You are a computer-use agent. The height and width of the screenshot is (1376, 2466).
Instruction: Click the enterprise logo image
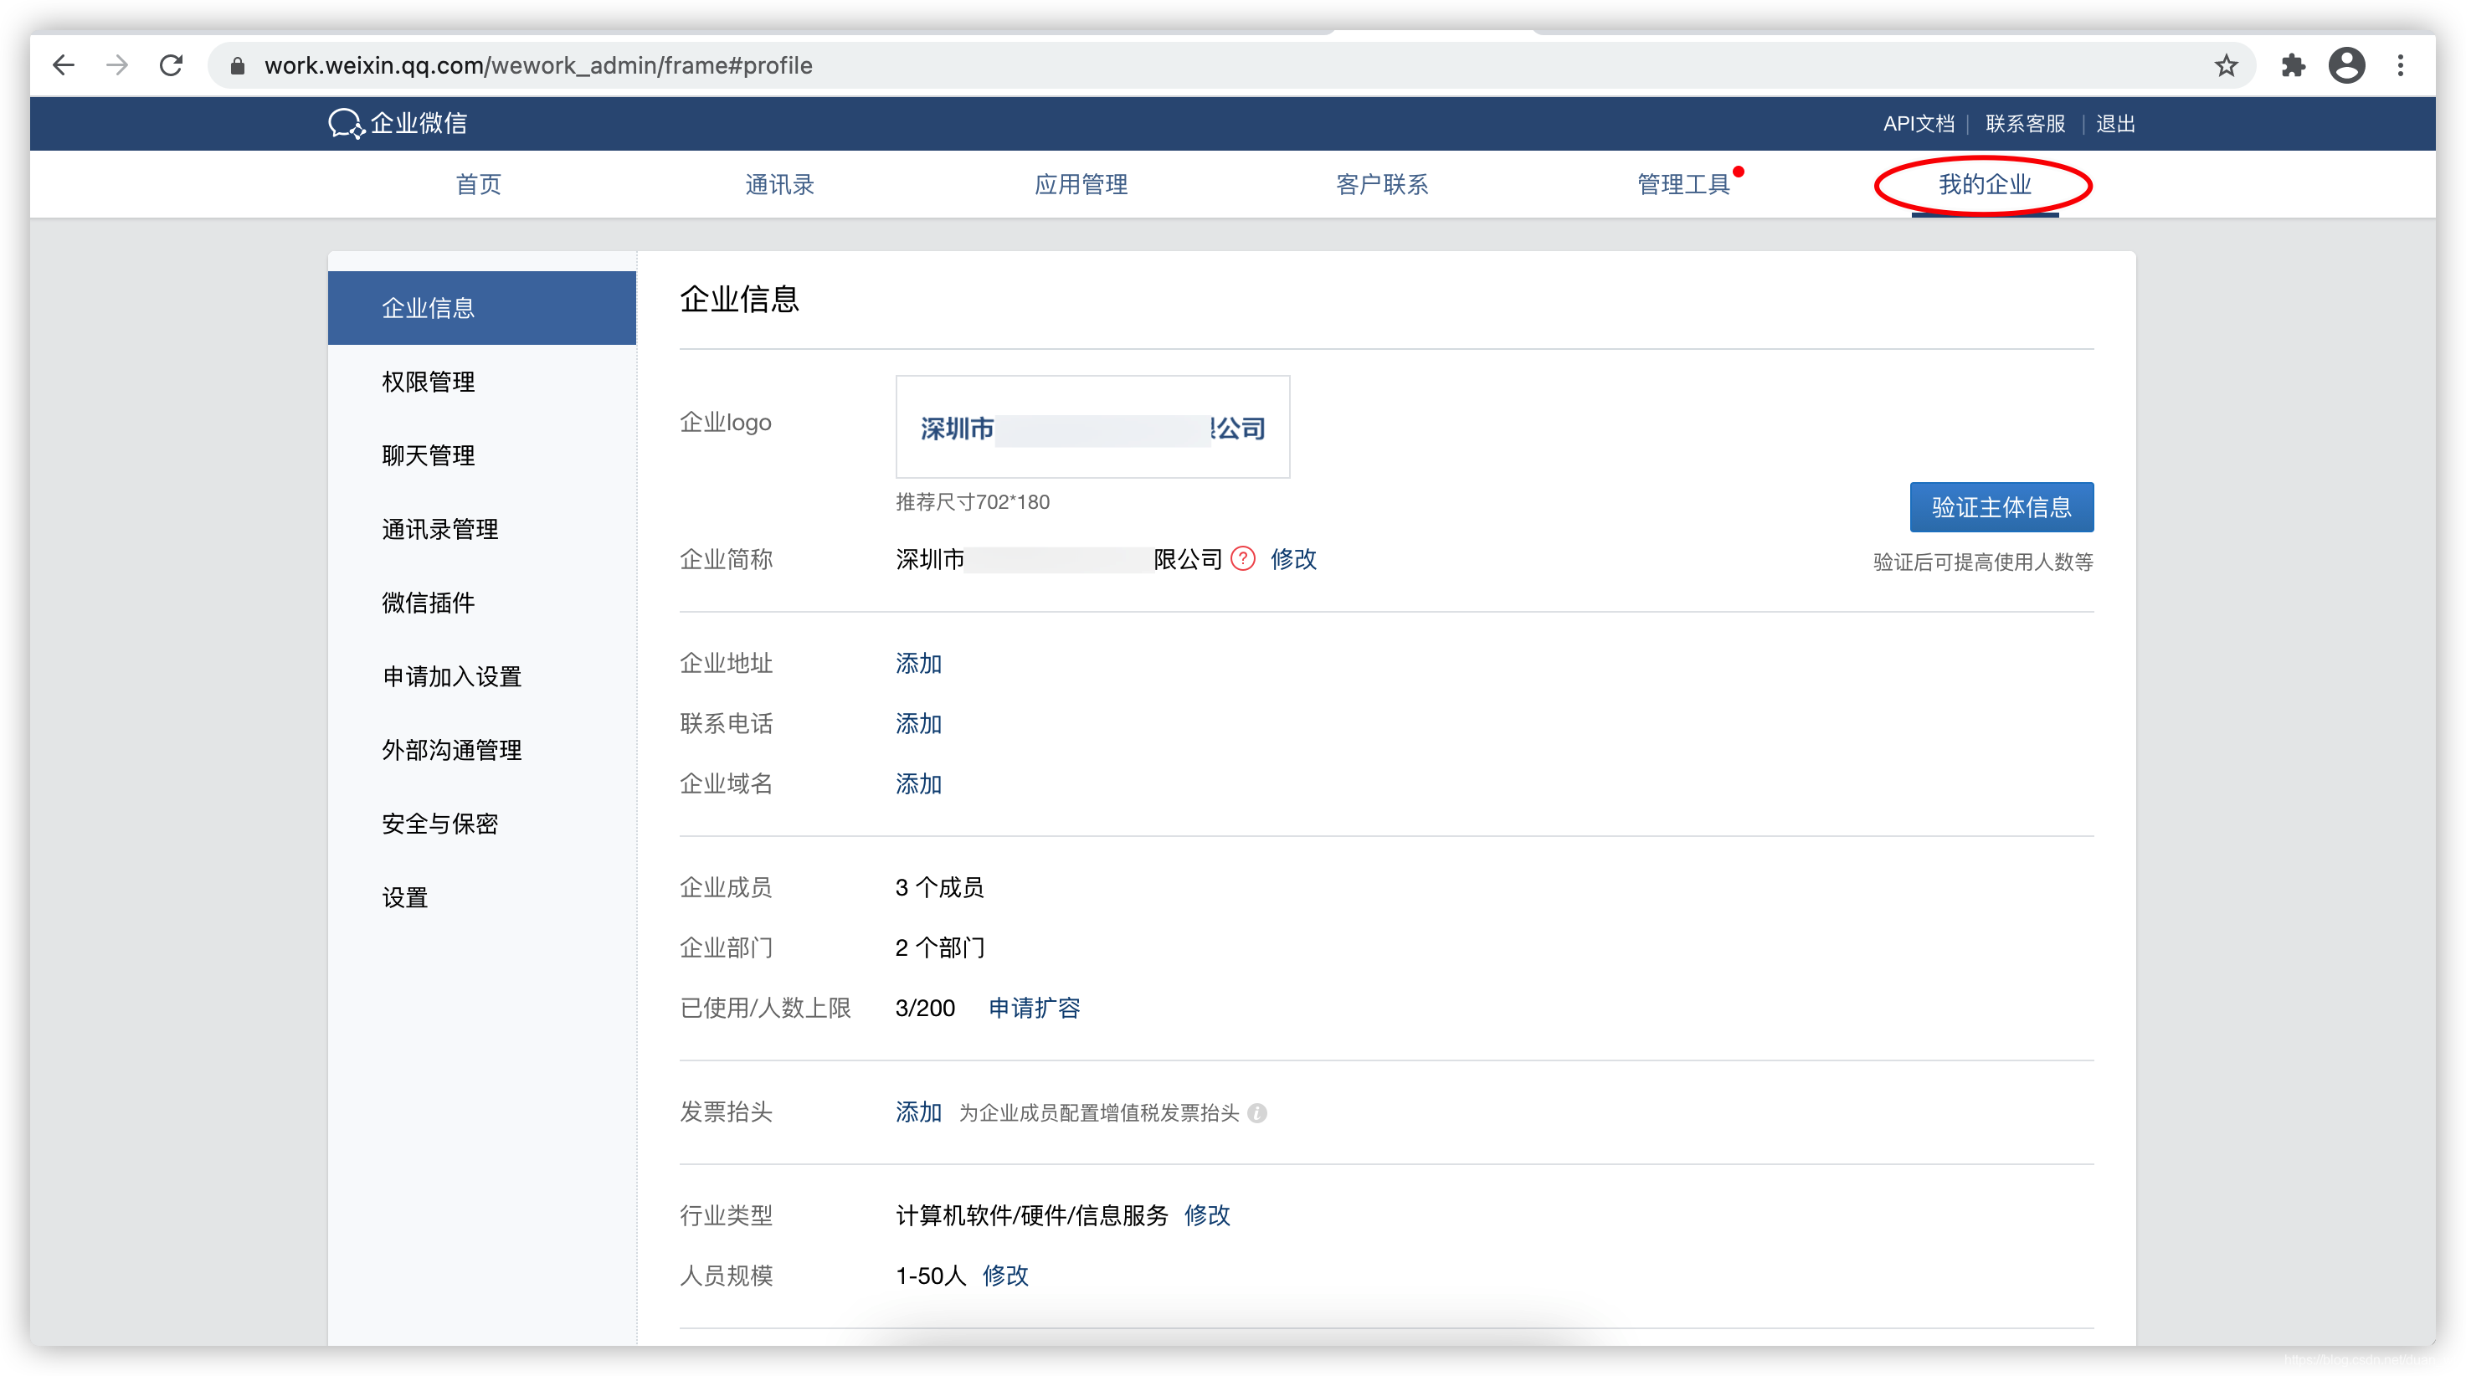(x=1092, y=427)
